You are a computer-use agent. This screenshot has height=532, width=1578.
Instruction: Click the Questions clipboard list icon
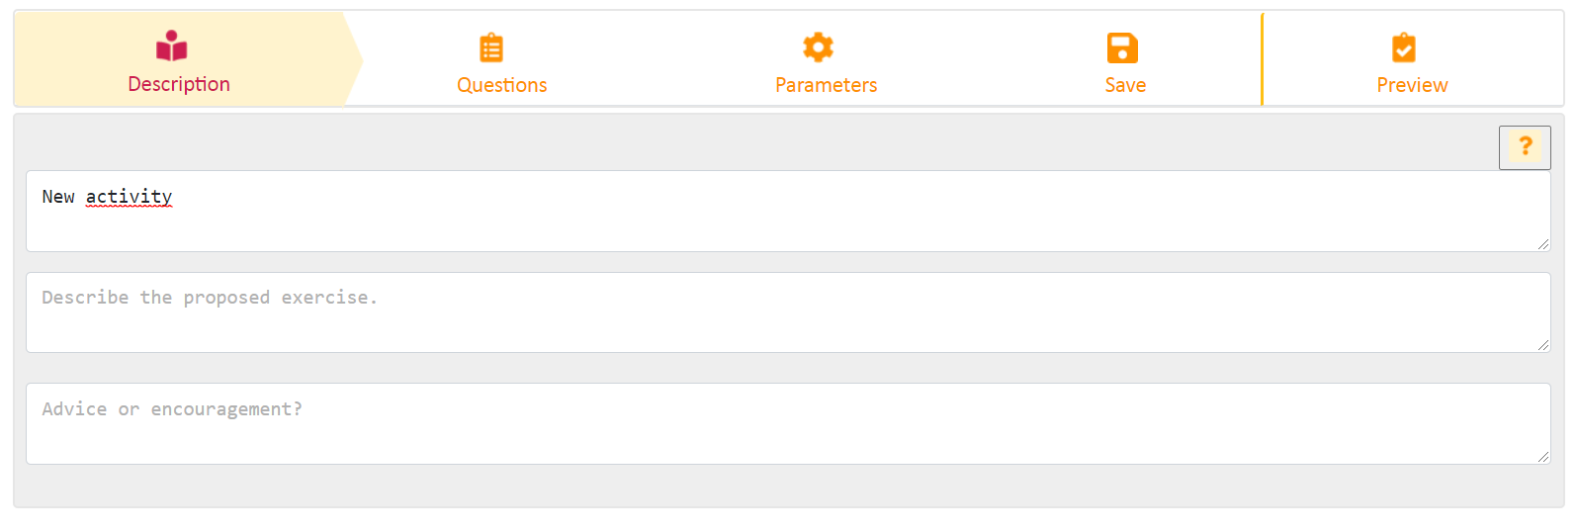[x=491, y=47]
